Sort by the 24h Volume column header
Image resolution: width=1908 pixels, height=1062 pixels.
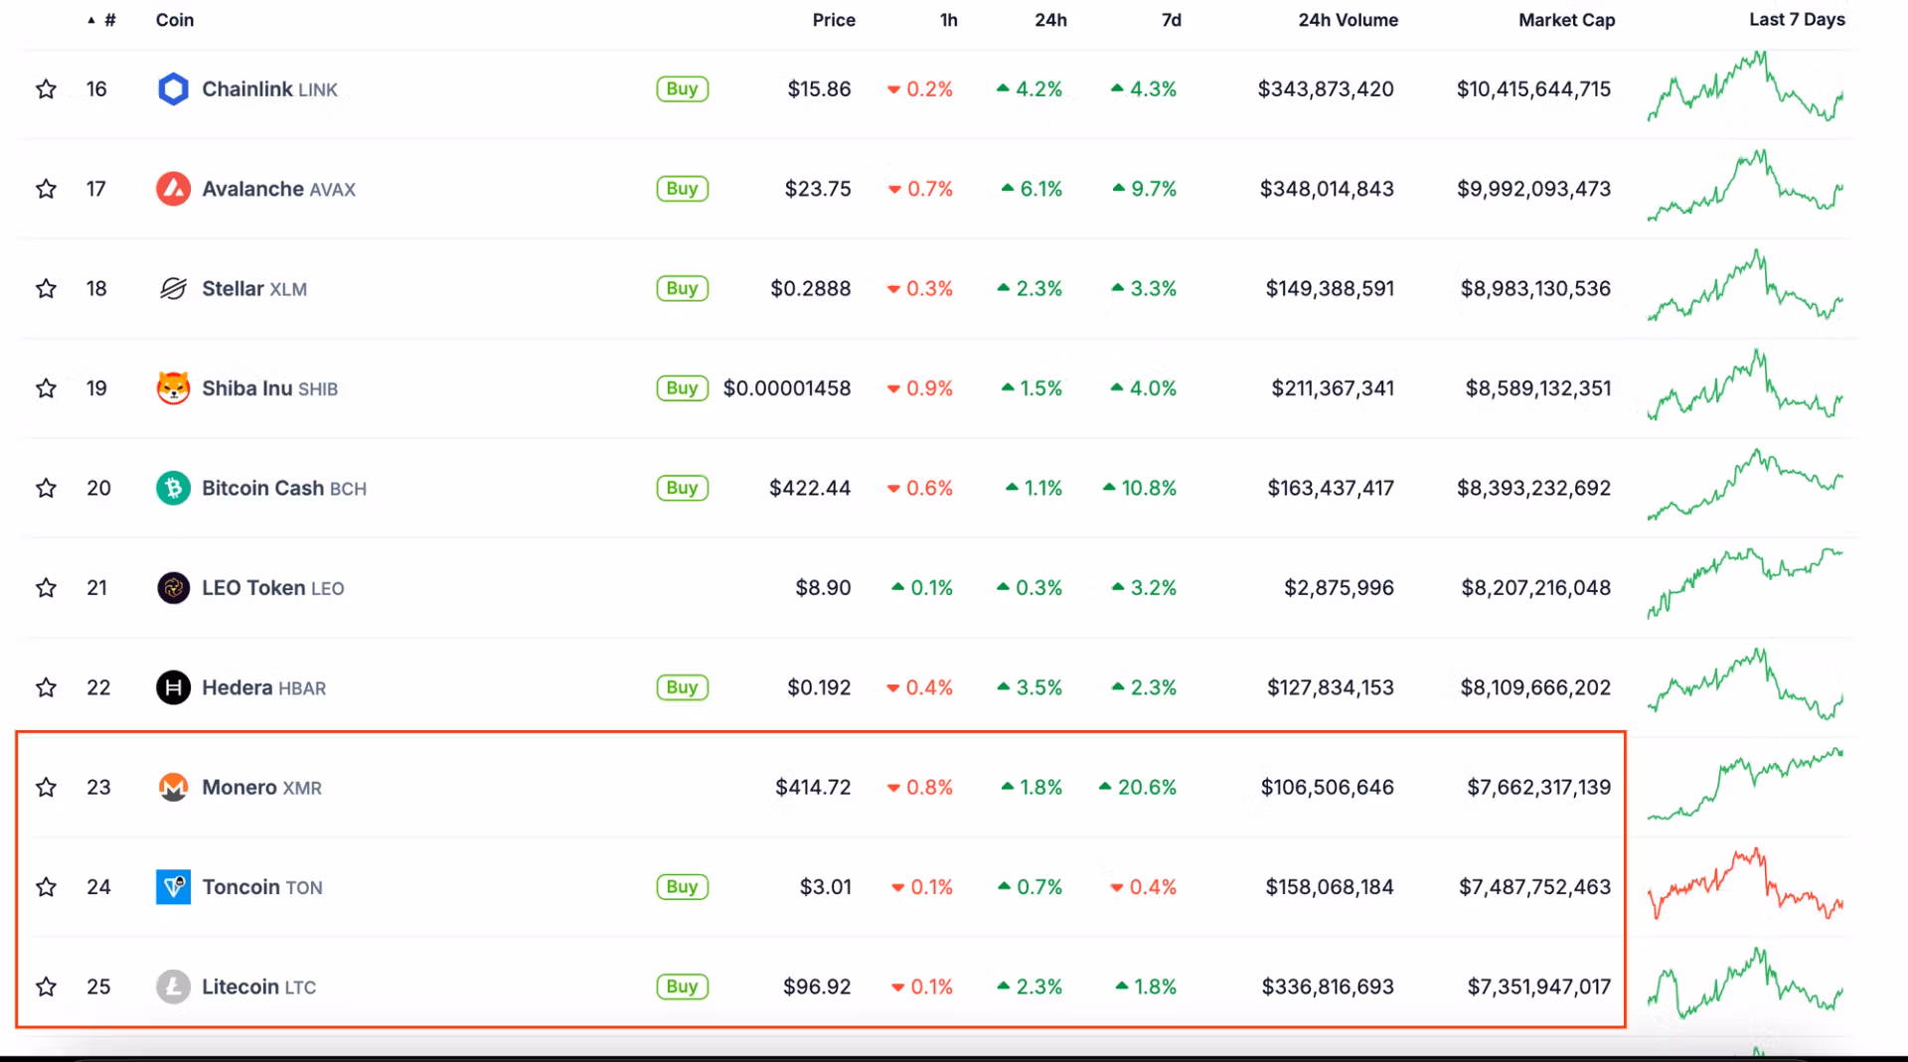[x=1348, y=20]
